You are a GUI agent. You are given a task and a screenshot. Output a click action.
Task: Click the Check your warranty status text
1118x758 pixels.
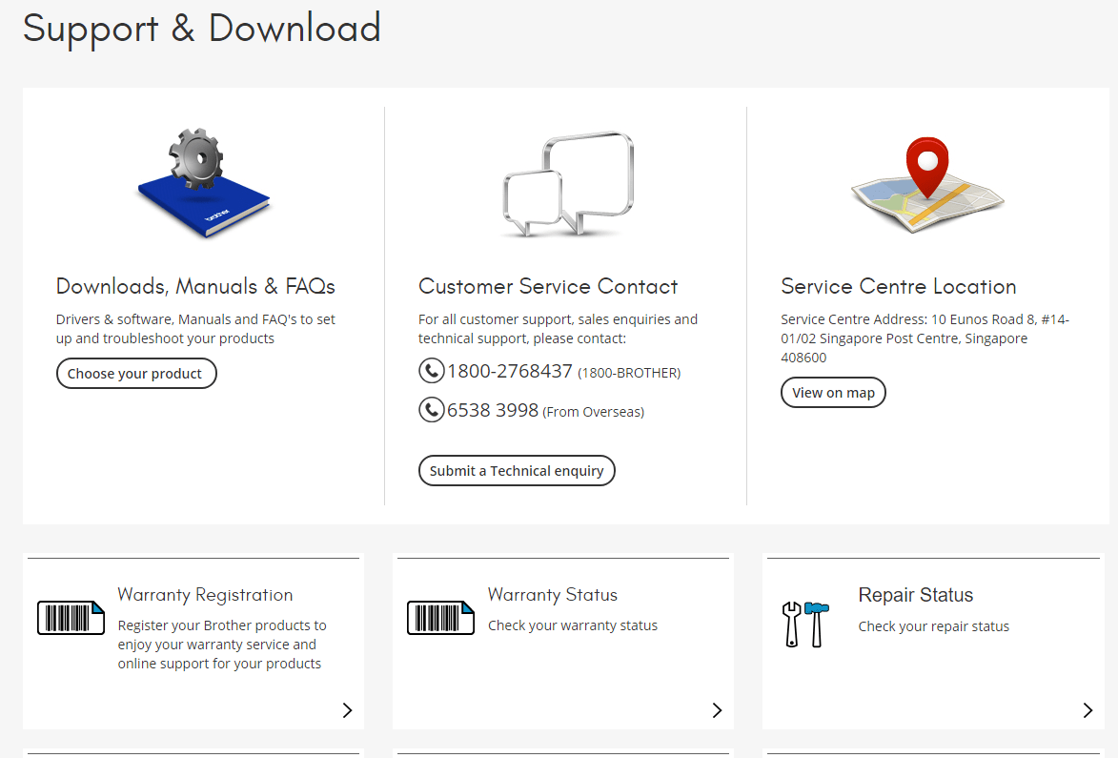pos(573,625)
